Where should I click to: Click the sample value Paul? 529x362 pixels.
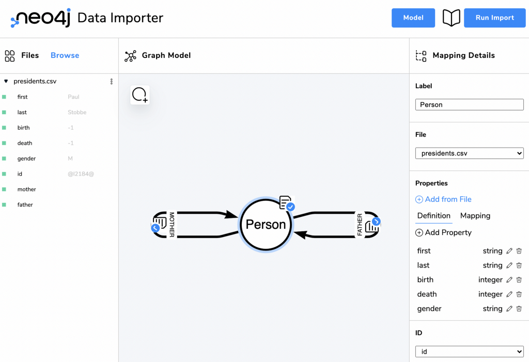pyautogui.click(x=73, y=97)
